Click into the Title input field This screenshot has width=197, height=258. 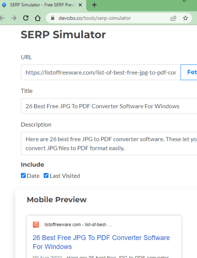tap(109, 106)
